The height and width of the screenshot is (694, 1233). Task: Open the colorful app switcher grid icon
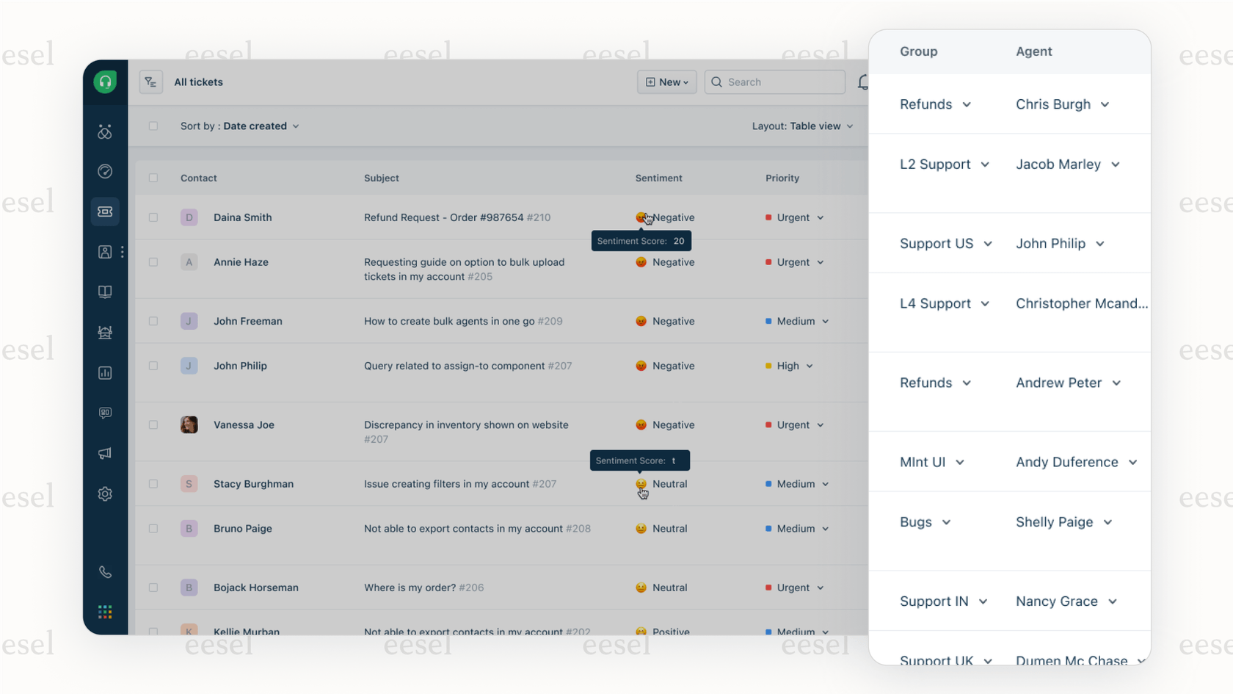click(105, 612)
